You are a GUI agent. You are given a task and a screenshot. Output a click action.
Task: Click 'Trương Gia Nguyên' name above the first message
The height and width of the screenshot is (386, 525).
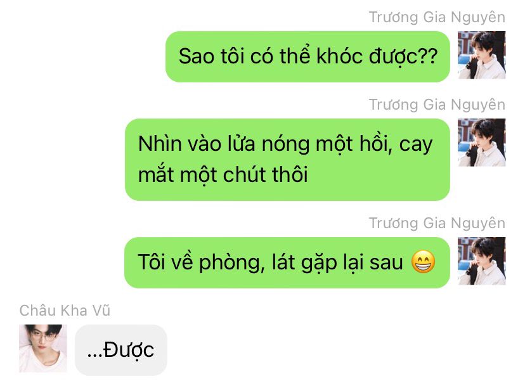(437, 17)
